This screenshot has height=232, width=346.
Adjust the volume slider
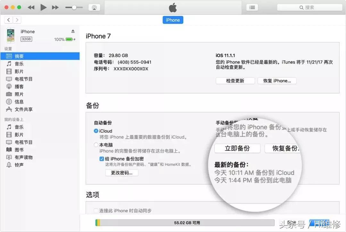pos(74,7)
